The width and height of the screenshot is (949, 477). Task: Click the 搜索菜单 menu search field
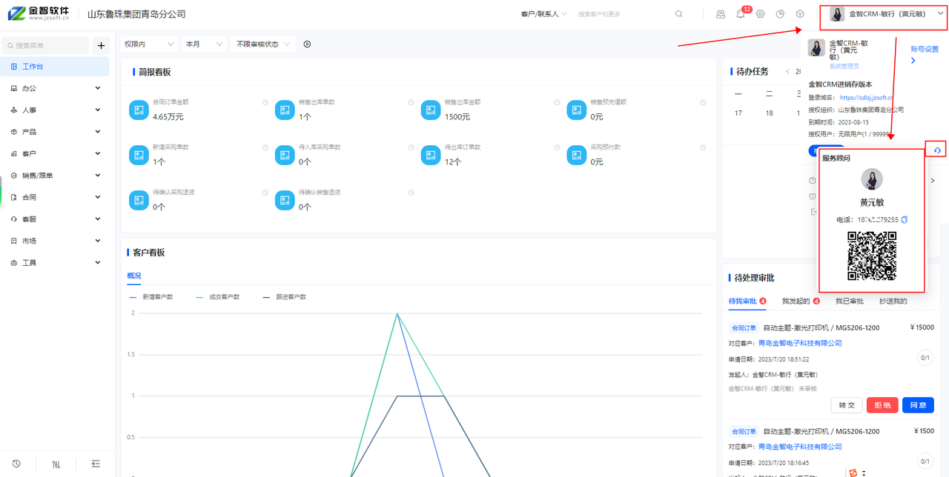coord(46,46)
